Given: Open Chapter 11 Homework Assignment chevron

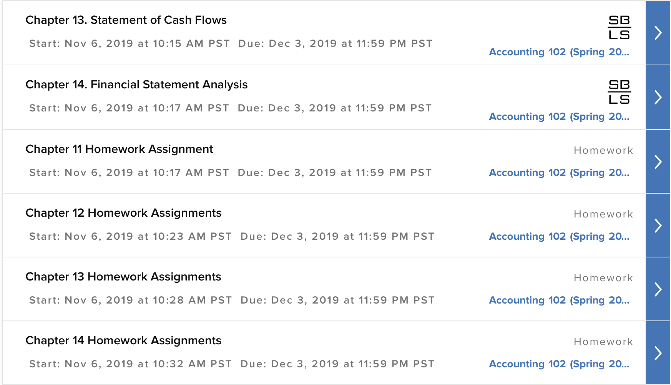Looking at the screenshot, I should click(658, 162).
